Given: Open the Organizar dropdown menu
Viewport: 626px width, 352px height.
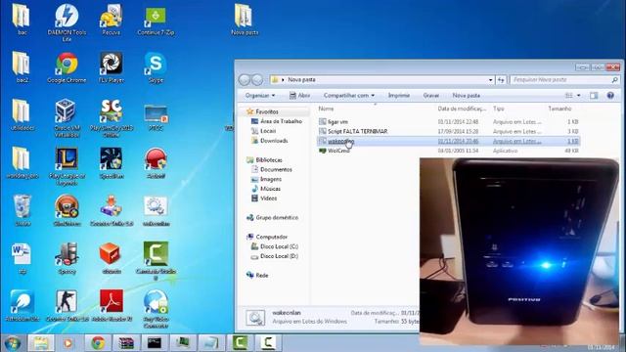Looking at the screenshot, I should coord(260,96).
